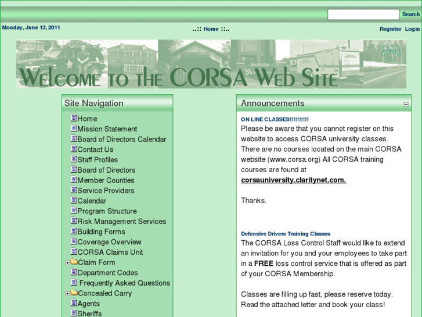
Task: Open Frequently Asked Questions page
Action: pos(125,283)
